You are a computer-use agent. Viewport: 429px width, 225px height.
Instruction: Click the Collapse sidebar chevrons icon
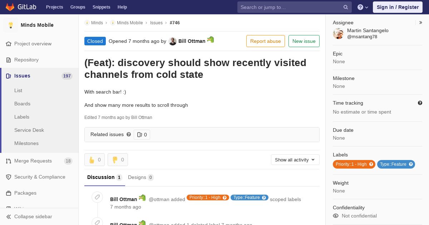(x=9, y=216)
